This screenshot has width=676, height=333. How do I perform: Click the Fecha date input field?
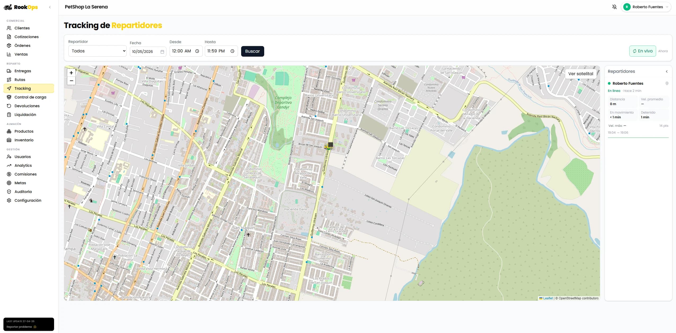(148, 51)
